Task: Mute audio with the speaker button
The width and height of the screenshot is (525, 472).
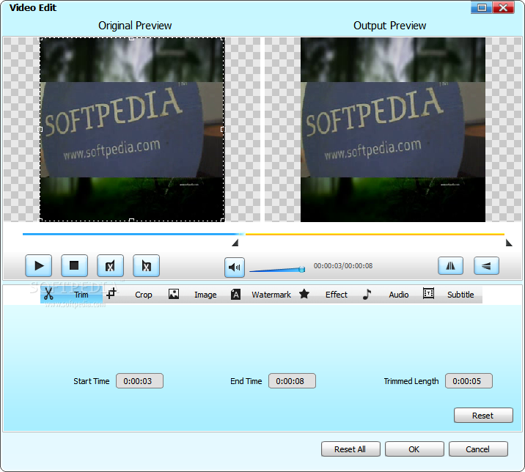Action: pyautogui.click(x=235, y=267)
